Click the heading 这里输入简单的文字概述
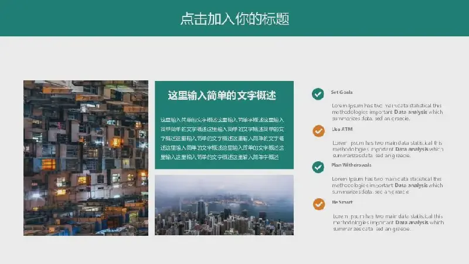 [x=222, y=96]
